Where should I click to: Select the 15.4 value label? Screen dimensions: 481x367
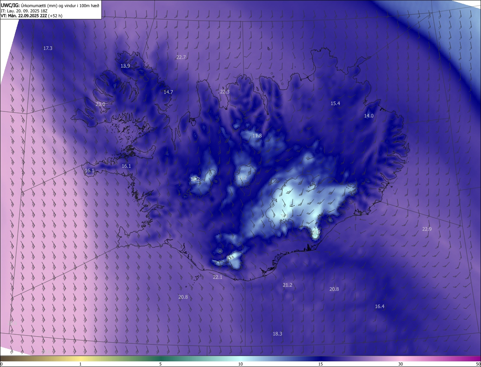tap(335, 103)
